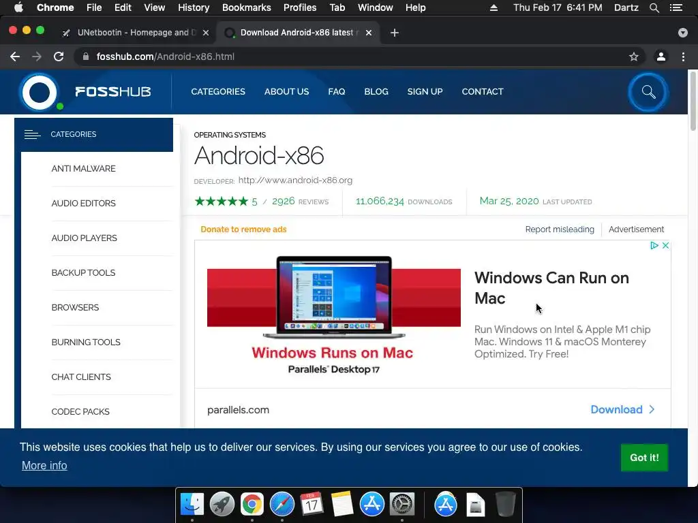The image size is (698, 523).
Task: Visit the BLOG link
Action: coord(376,92)
